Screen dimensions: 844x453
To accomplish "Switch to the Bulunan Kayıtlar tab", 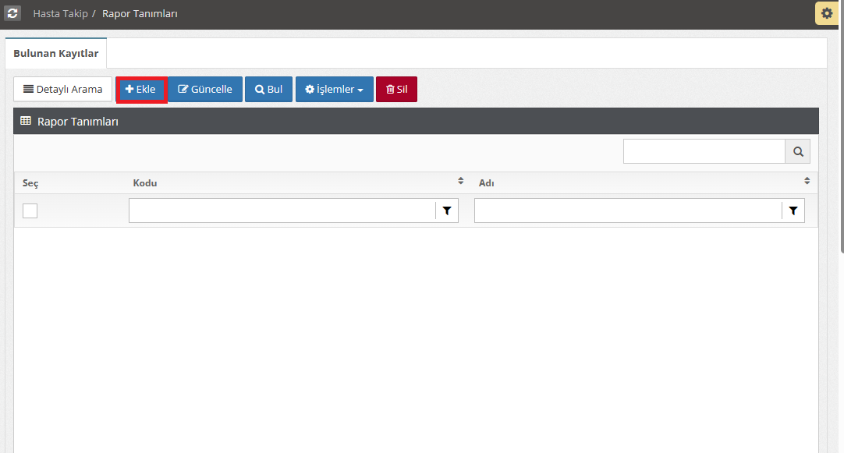I will pyautogui.click(x=56, y=54).
